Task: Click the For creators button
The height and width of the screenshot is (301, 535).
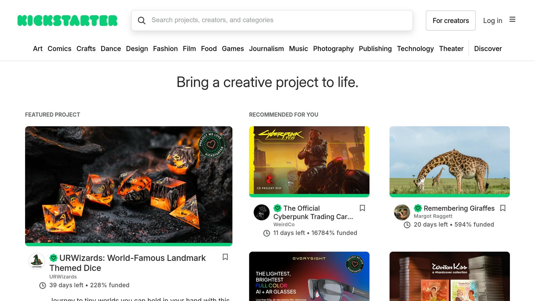Action: tap(451, 20)
